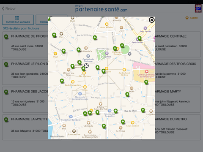The height and width of the screenshot is (152, 203).
Task: Tap the green pin near Monoprix
Action: pyautogui.click(x=104, y=71)
